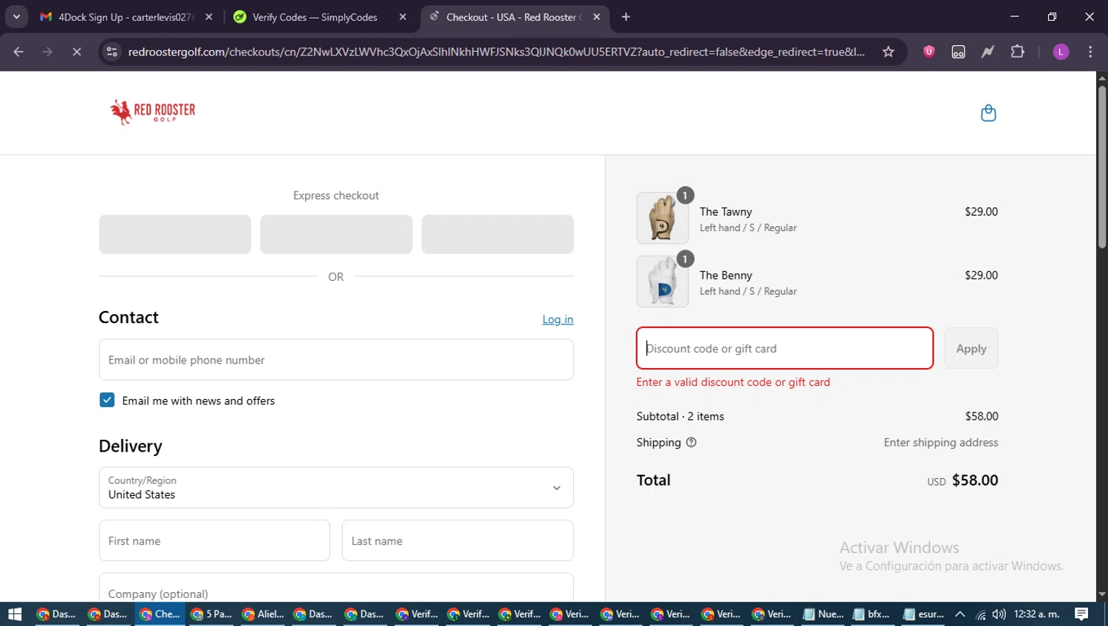This screenshot has height=626, width=1108.
Task: Click the middle express checkout button
Action: point(336,234)
